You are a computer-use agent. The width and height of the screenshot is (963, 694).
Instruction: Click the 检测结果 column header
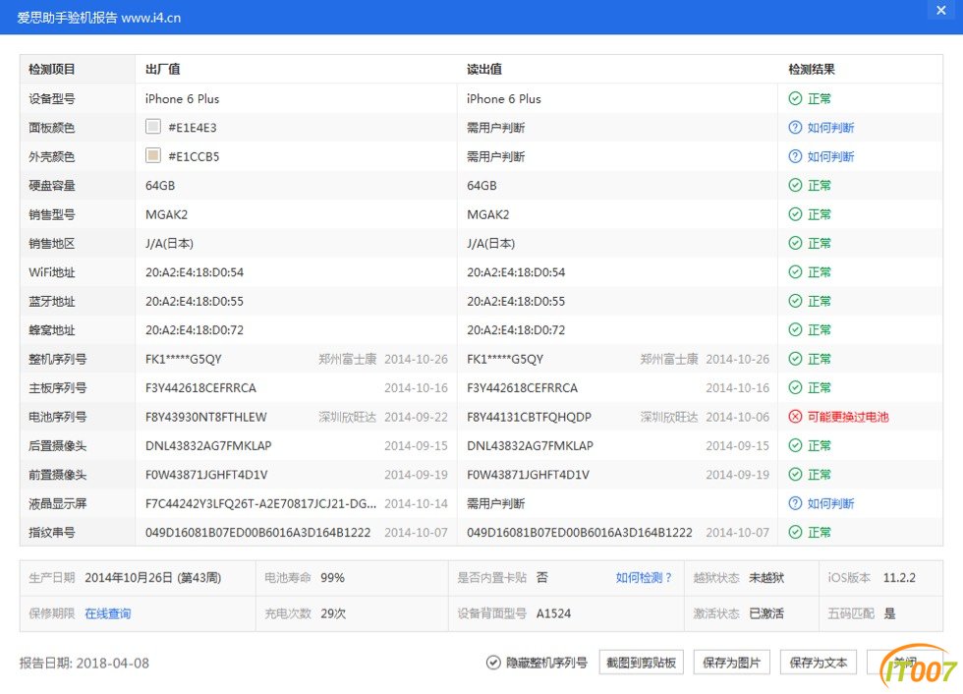click(x=812, y=70)
